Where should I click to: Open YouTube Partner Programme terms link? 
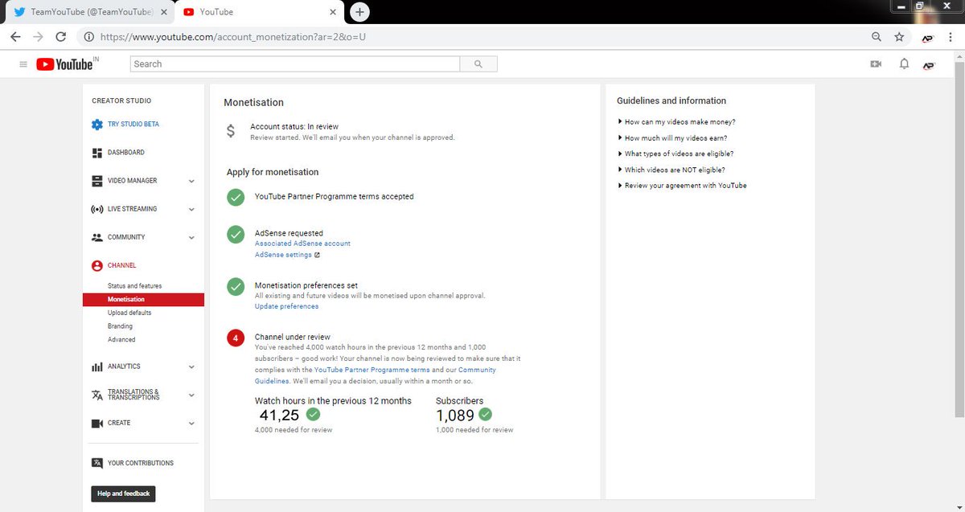point(372,370)
